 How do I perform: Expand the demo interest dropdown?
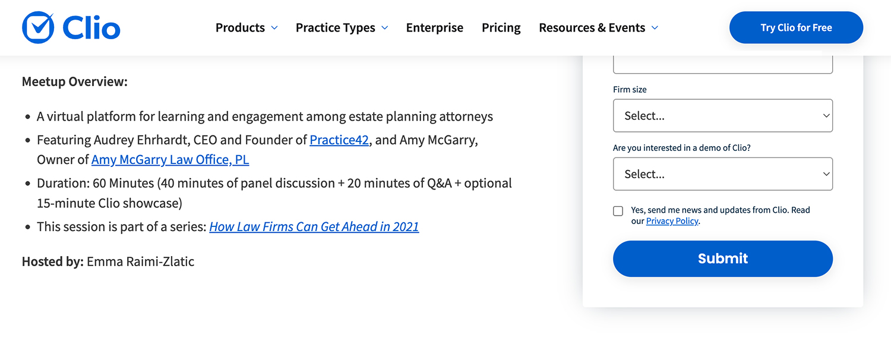[722, 174]
